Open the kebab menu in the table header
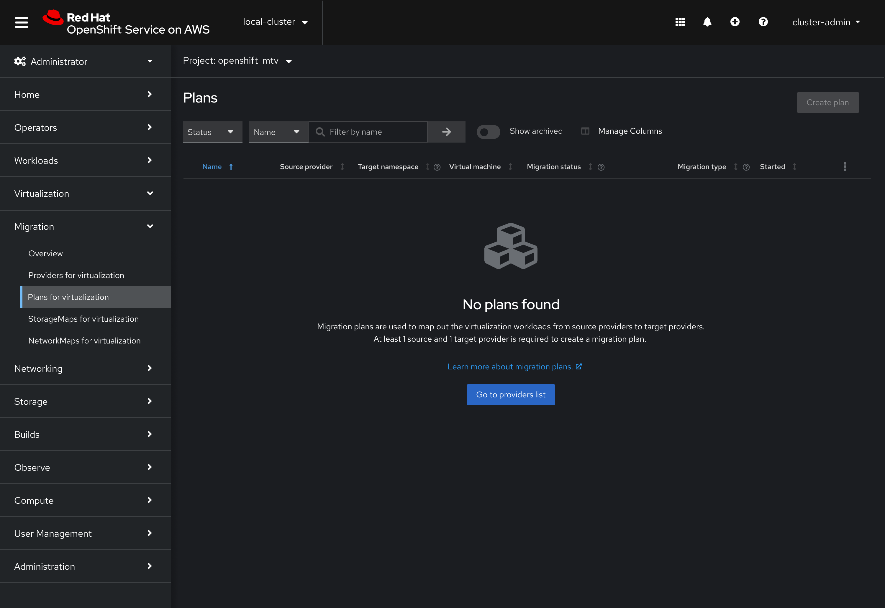This screenshot has height=608, width=885. 845,166
